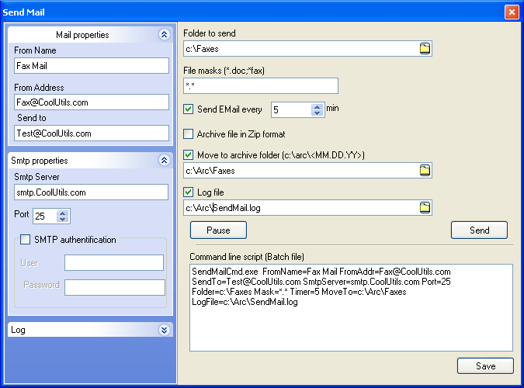Edit the Send to address field
Screen dimensions: 524x388
[x=92, y=133]
